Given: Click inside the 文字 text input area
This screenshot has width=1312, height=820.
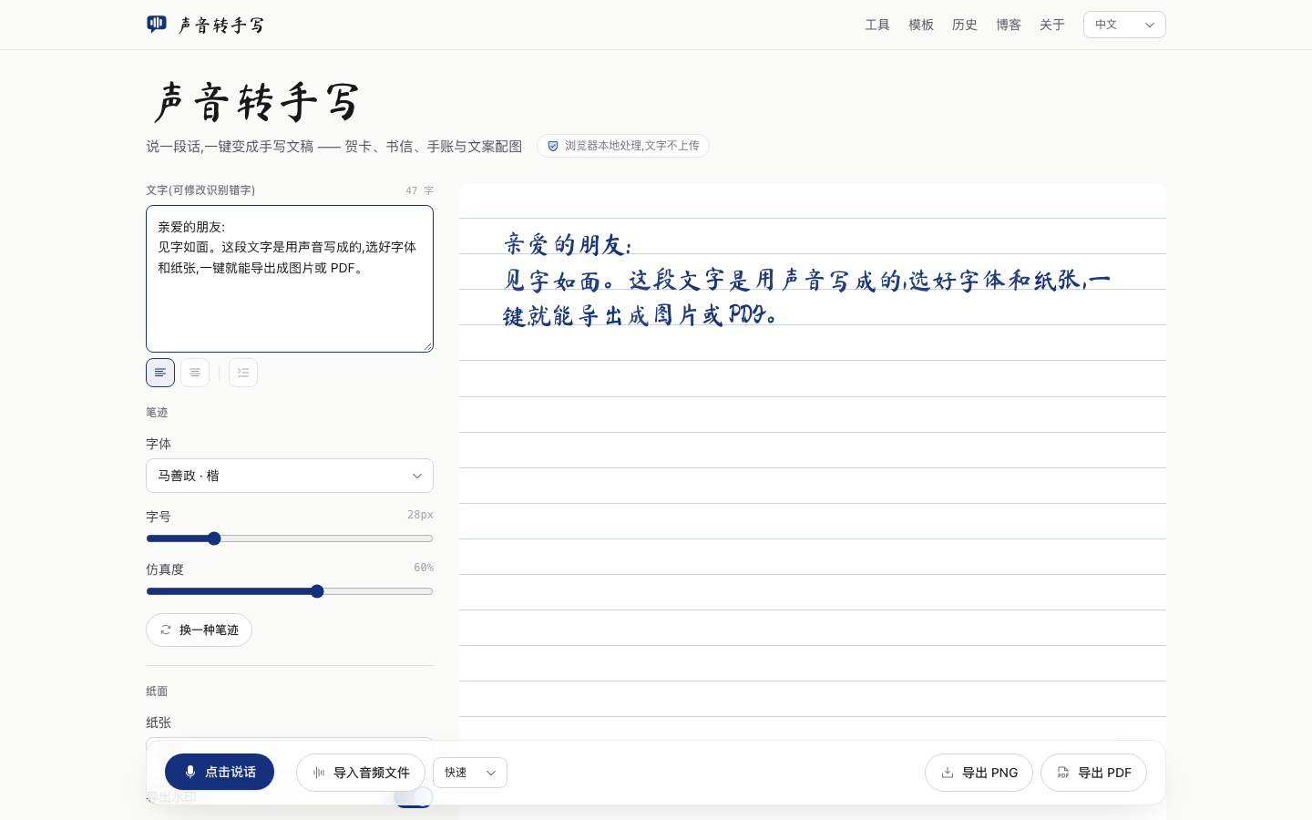Looking at the screenshot, I should [x=290, y=279].
